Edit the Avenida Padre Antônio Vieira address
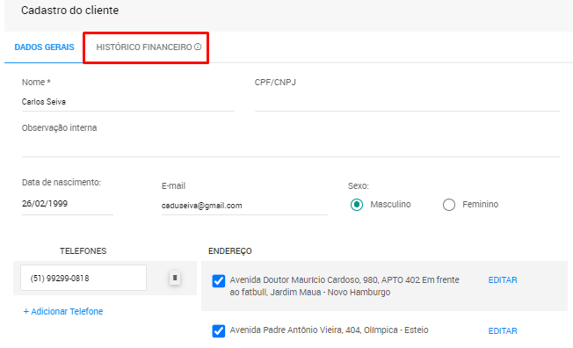Screen dimensions: 573x348 (x=503, y=330)
